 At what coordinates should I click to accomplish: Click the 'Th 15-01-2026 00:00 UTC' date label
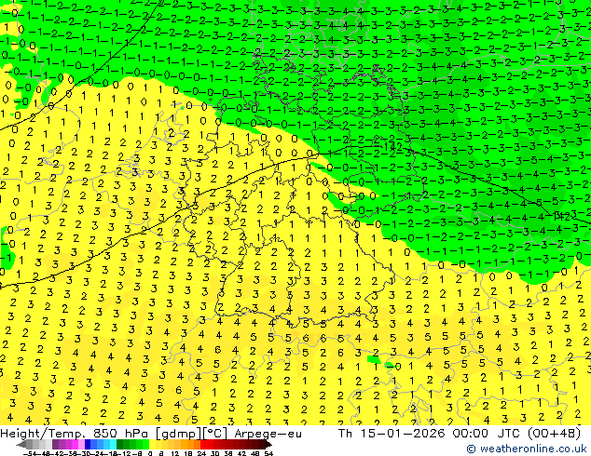(429, 434)
